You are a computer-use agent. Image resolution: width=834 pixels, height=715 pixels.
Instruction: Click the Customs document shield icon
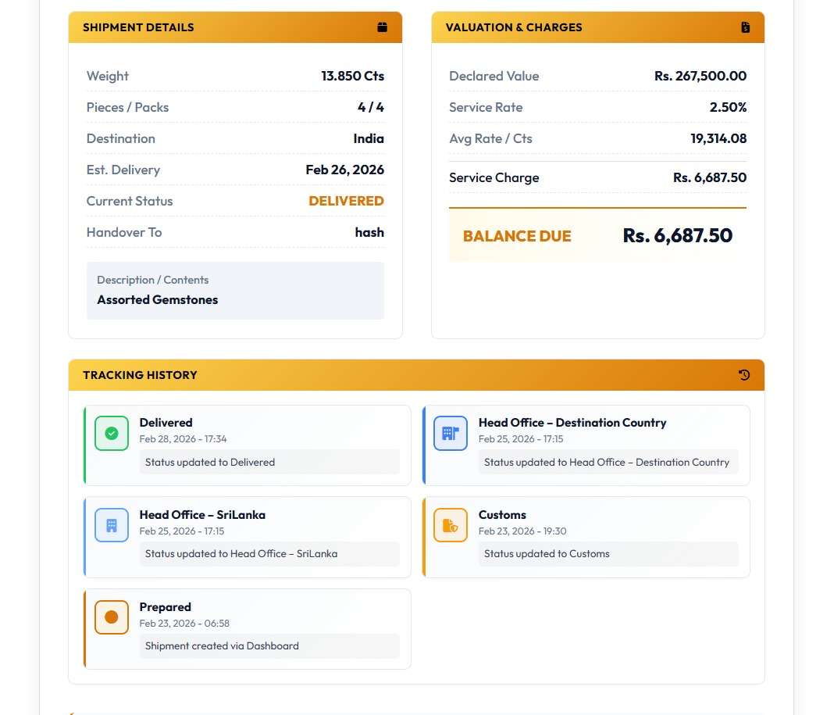point(451,525)
